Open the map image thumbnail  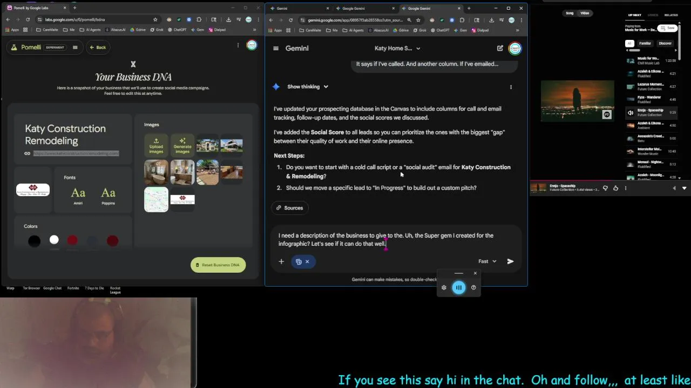[x=156, y=199]
